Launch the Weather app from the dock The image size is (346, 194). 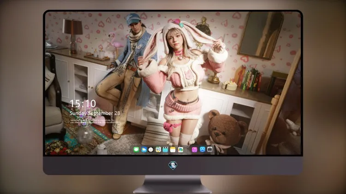[144, 150]
